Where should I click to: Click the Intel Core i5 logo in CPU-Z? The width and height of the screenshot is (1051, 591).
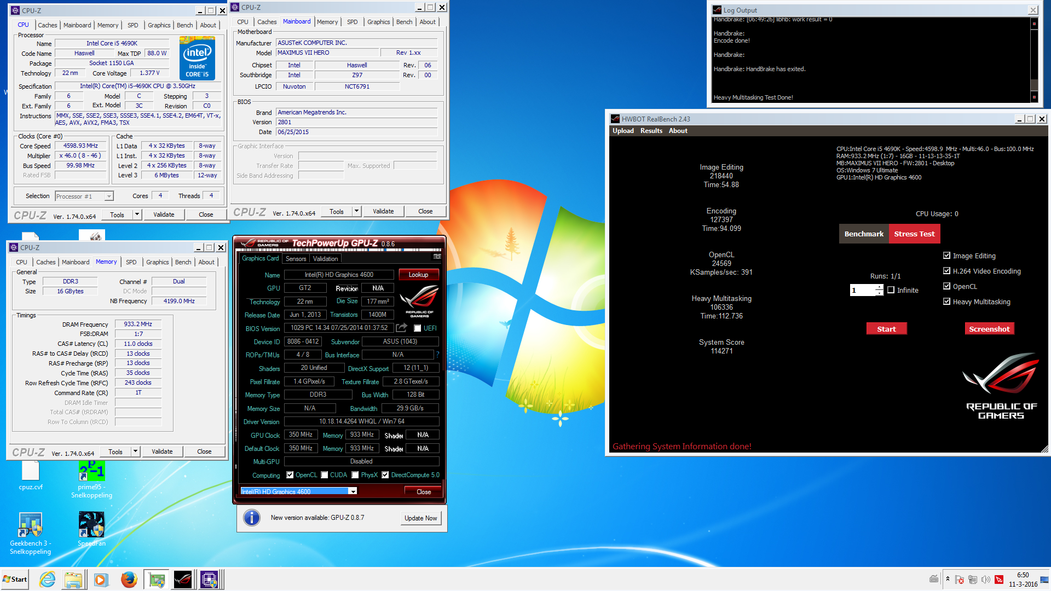(197, 58)
